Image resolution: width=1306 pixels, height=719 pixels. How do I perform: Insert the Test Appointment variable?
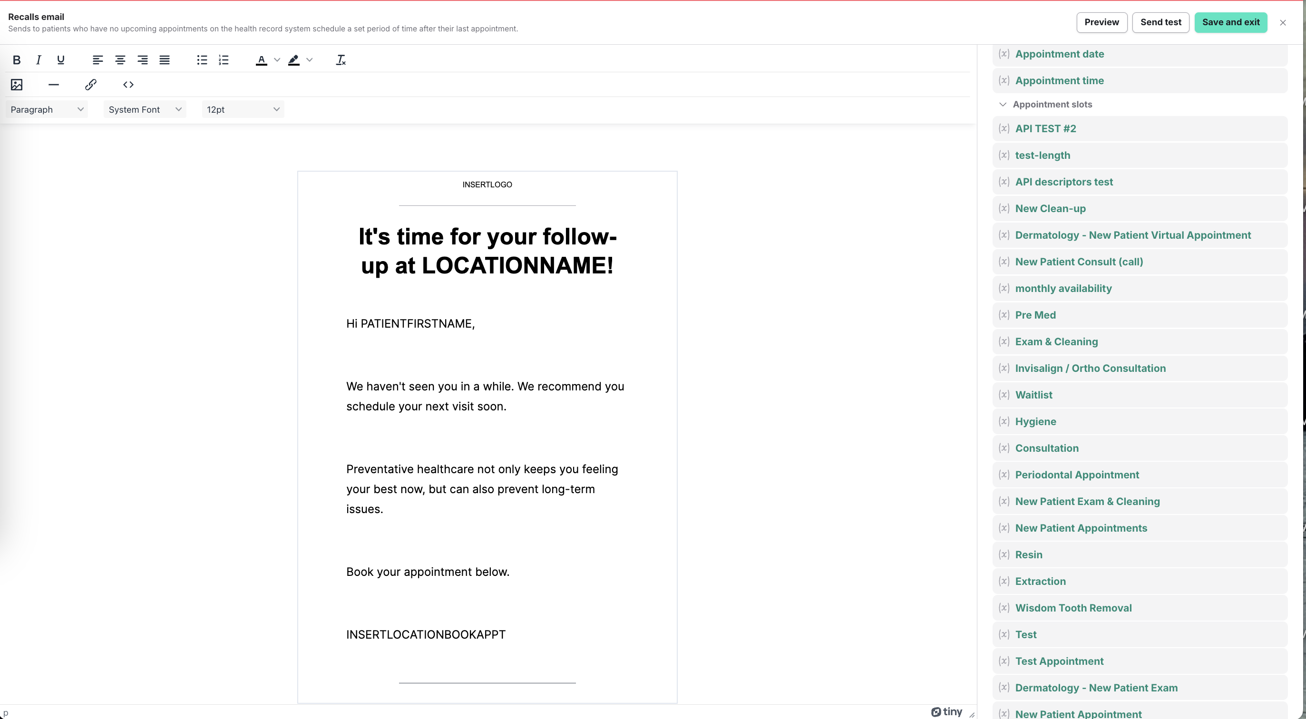click(1140, 661)
